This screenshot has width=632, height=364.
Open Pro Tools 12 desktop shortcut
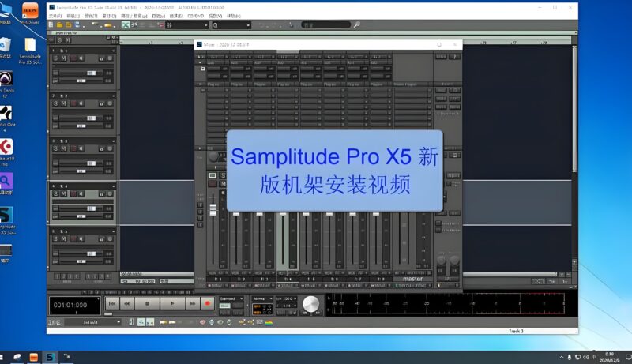coord(6,84)
